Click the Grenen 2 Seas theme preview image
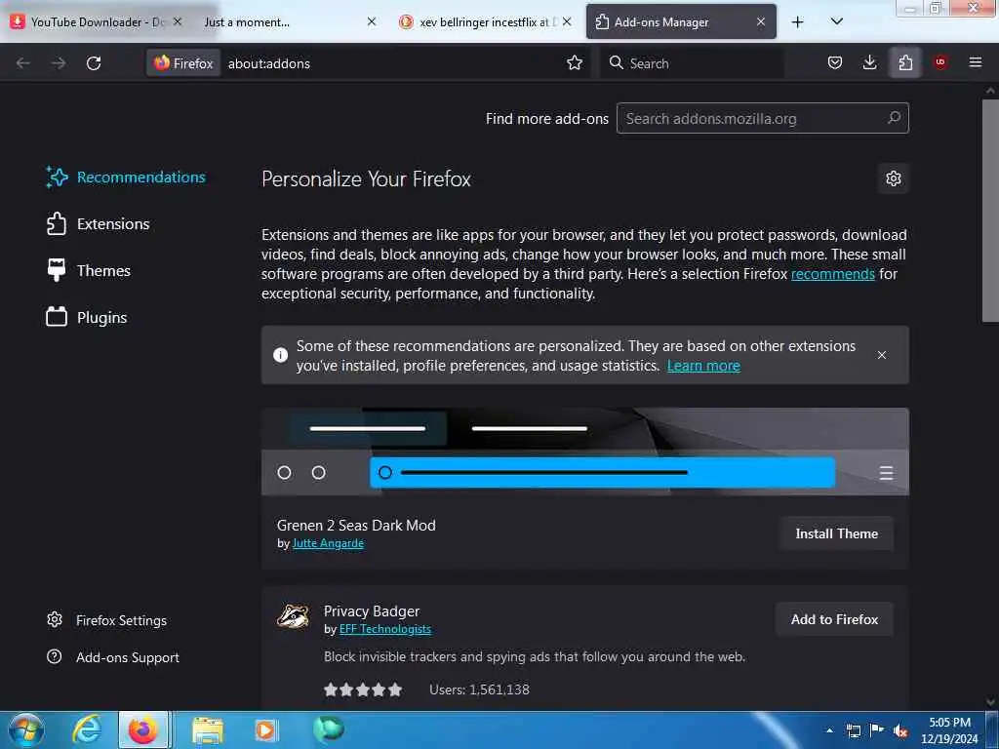This screenshot has width=999, height=749. 585,452
